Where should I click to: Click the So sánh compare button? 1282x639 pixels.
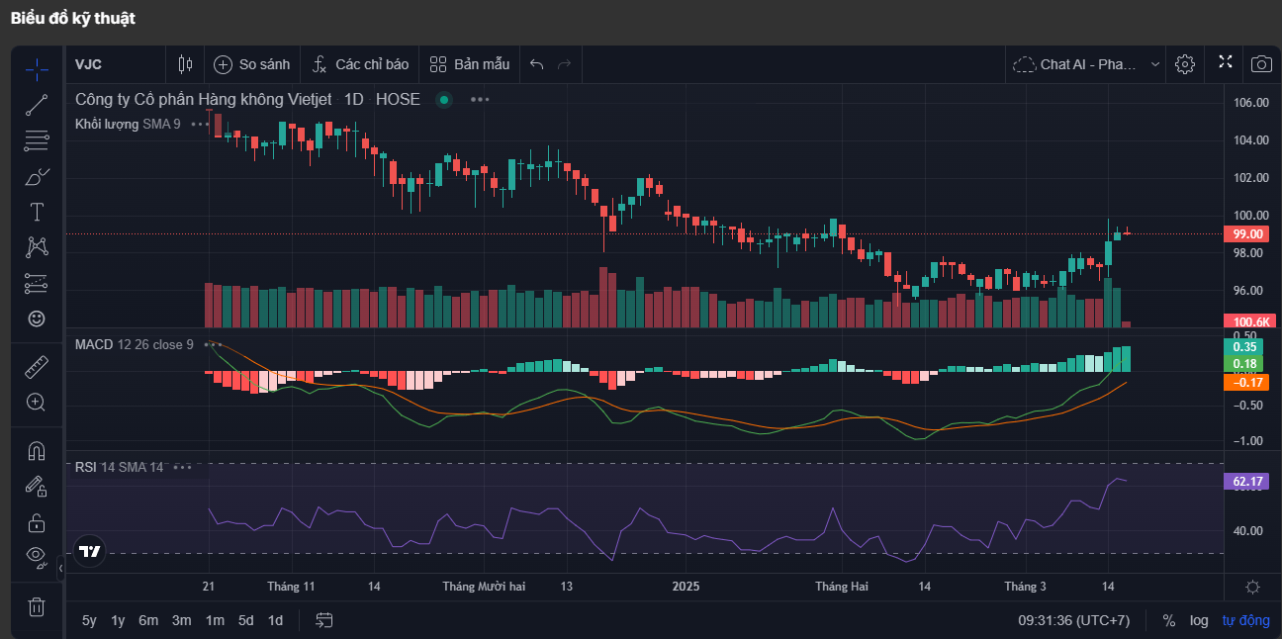[x=252, y=64]
